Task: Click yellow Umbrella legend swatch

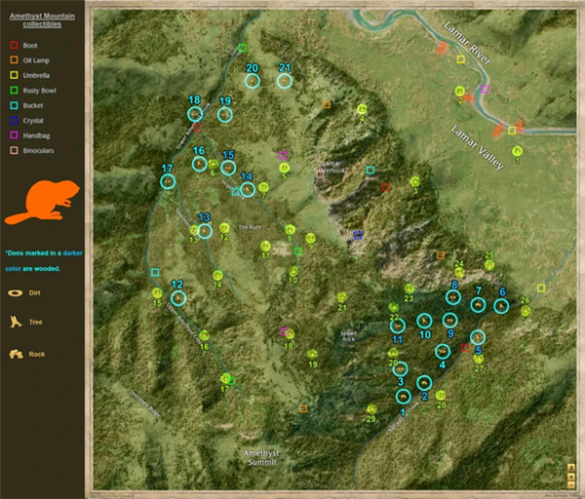Action: click(14, 75)
